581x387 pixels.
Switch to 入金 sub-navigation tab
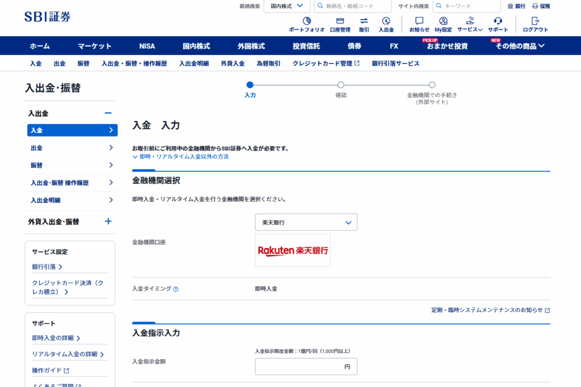tap(36, 63)
